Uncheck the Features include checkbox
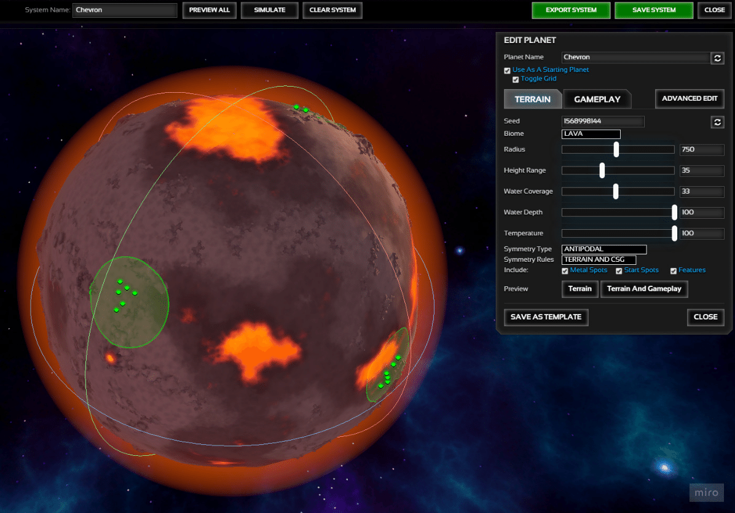735x513 pixels. click(x=674, y=271)
